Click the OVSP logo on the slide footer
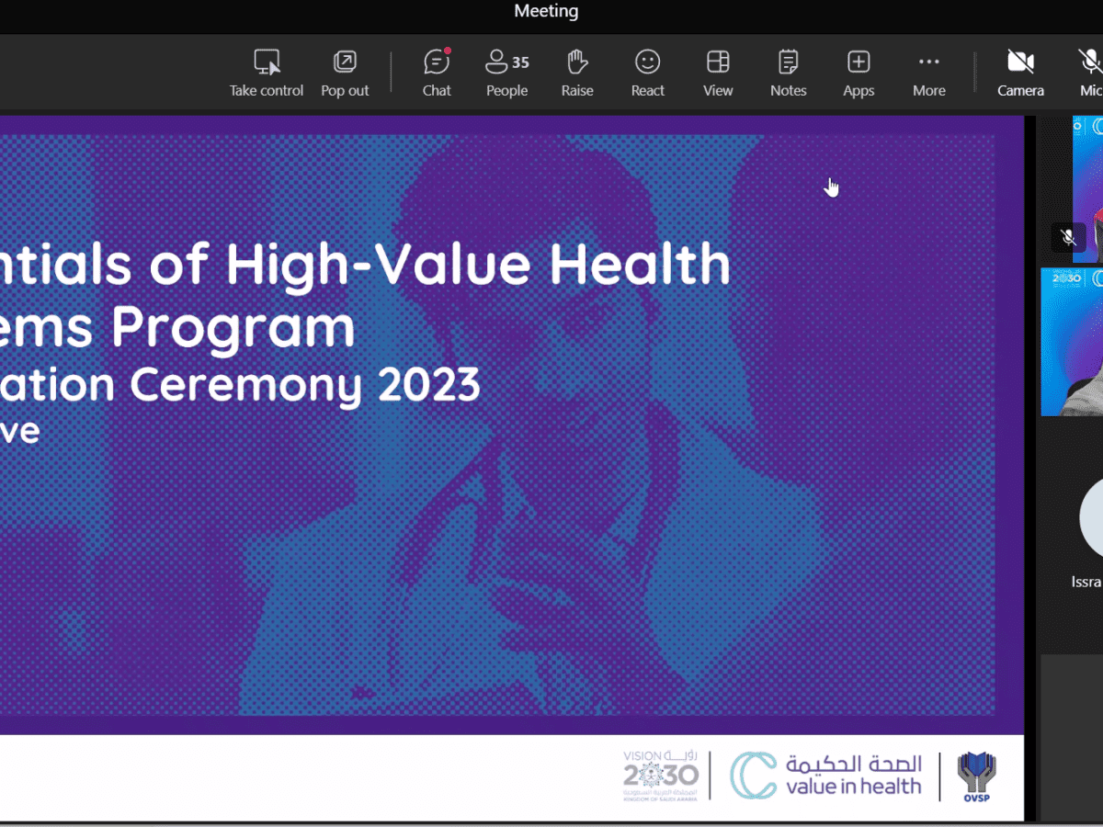 tap(976, 775)
